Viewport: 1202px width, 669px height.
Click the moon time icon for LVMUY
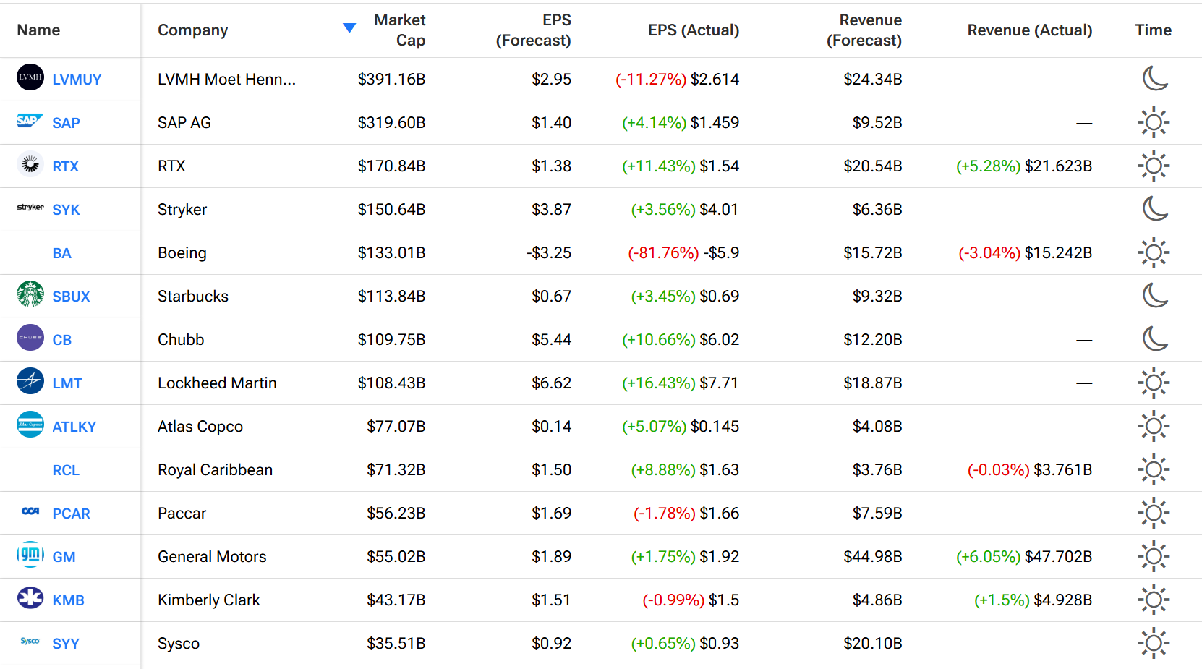click(1155, 78)
